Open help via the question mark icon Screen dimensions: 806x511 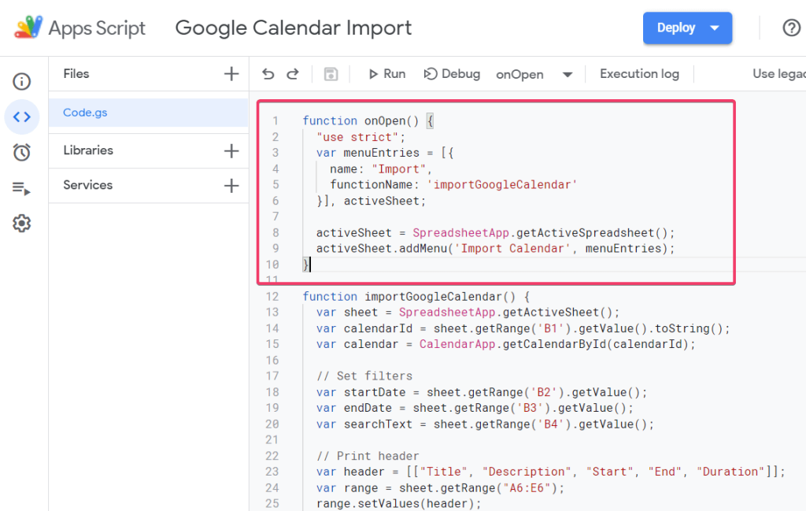pos(791,28)
